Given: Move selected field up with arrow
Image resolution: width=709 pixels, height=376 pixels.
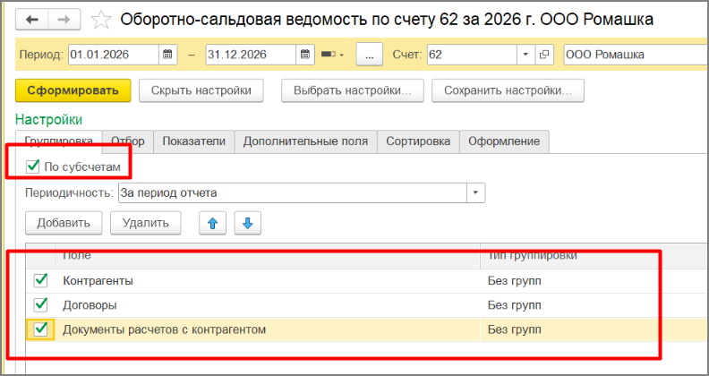Looking at the screenshot, I should pyautogui.click(x=213, y=223).
